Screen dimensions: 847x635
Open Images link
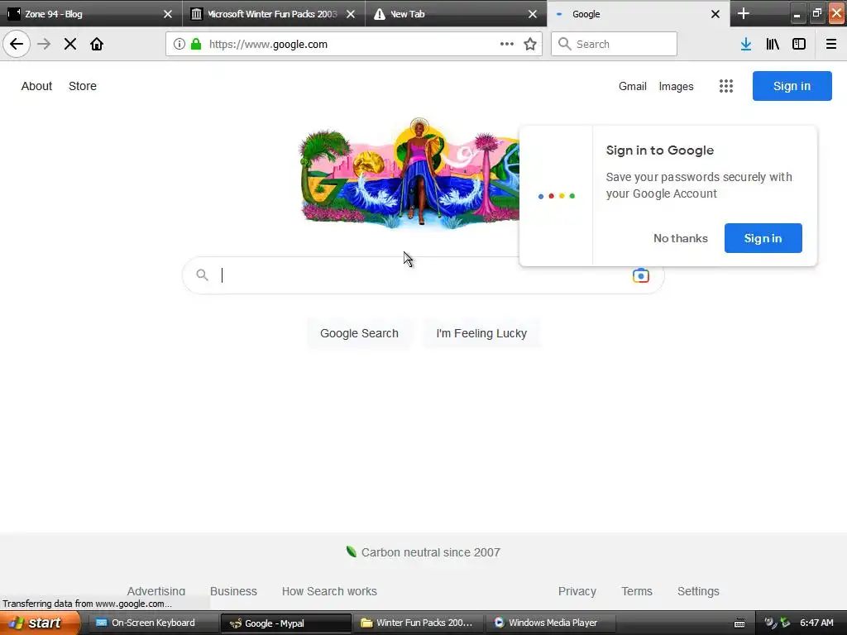676,86
